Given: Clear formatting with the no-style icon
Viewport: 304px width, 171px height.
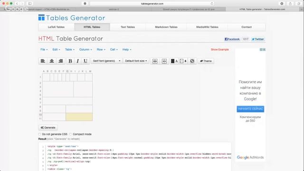Looking at the screenshot, I should click(x=192, y=61).
